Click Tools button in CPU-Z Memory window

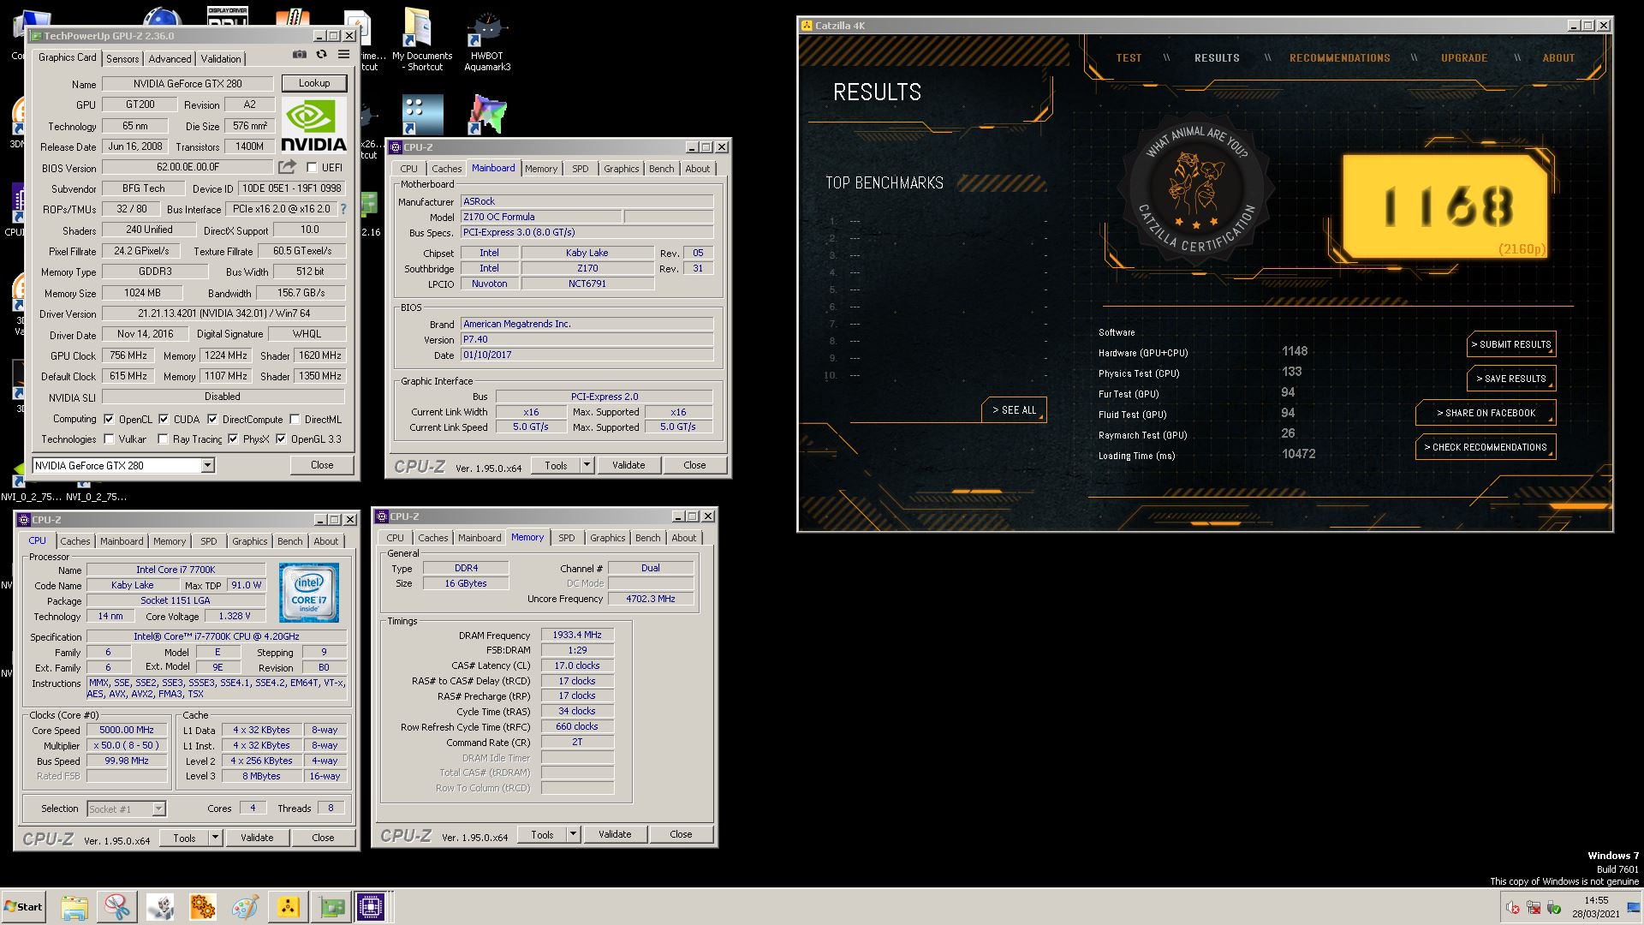click(x=542, y=834)
